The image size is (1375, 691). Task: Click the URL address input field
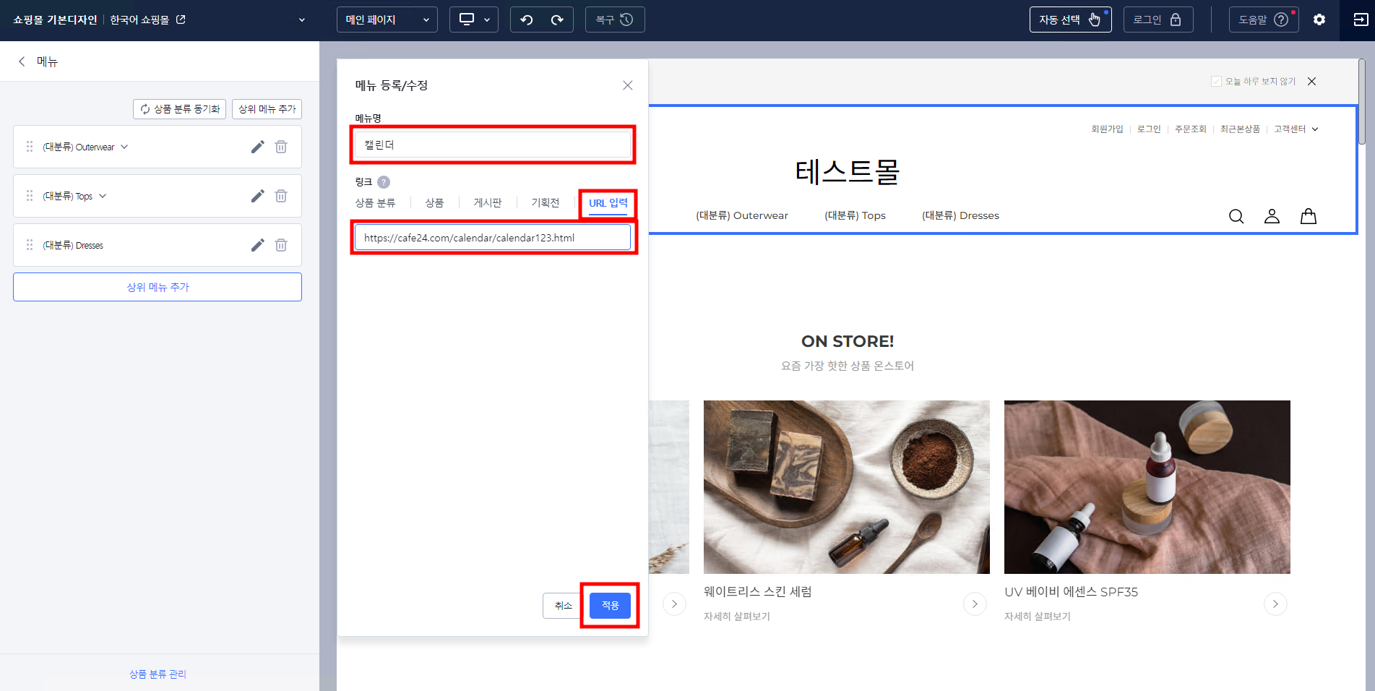click(x=493, y=238)
